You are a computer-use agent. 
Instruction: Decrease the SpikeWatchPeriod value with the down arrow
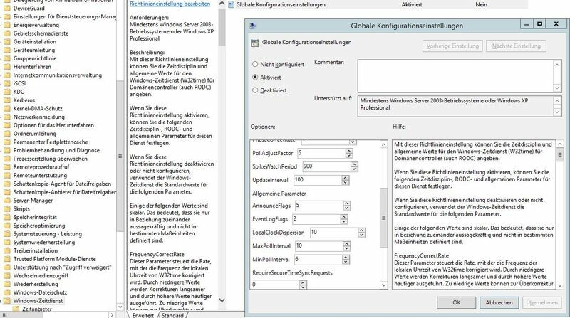(x=354, y=169)
